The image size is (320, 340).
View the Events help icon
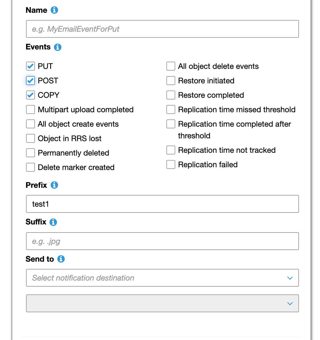pyautogui.click(x=57, y=47)
